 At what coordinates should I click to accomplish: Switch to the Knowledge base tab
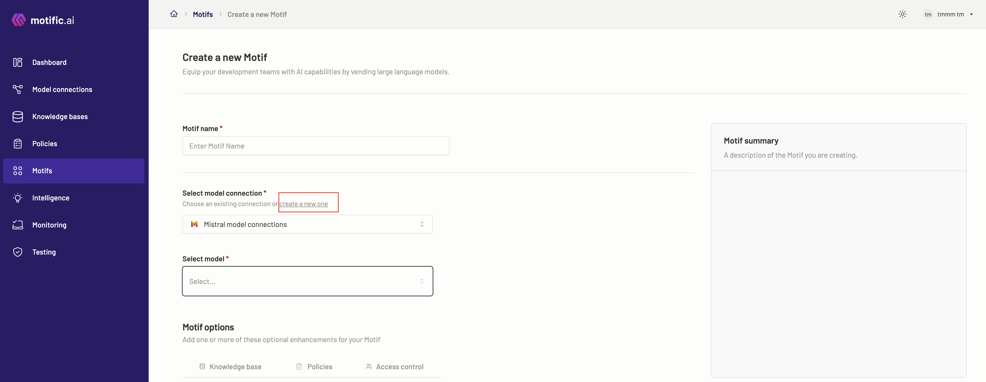[x=230, y=366]
